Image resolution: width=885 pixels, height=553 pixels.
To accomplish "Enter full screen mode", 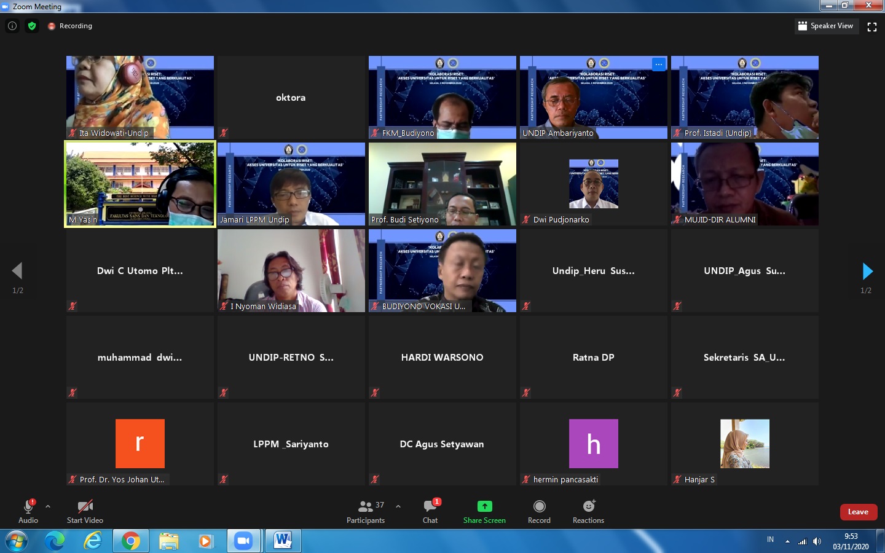I will [x=871, y=26].
